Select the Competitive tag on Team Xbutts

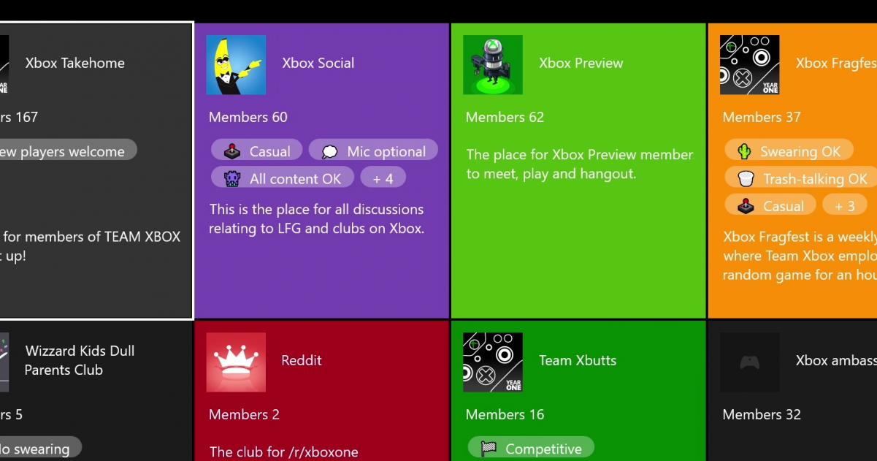[531, 448]
